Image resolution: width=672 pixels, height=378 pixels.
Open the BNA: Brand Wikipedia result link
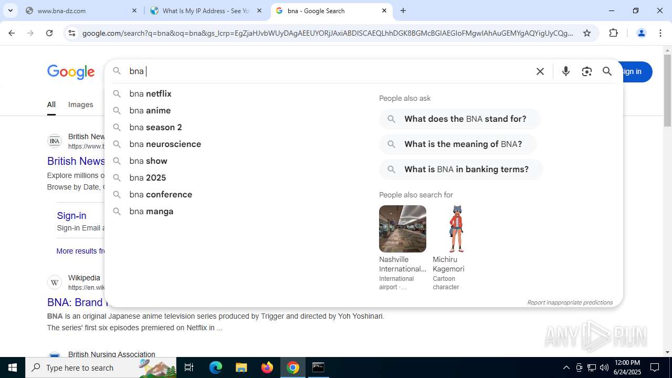tap(75, 302)
